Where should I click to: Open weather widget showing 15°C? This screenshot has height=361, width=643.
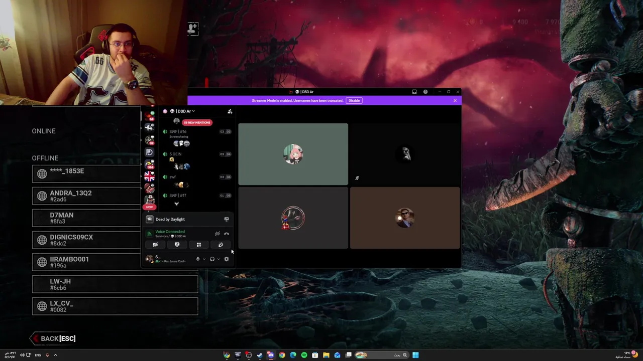pos(627,355)
